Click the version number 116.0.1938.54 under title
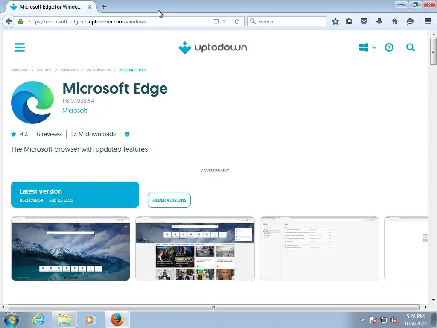437x328 pixels. pos(79,101)
